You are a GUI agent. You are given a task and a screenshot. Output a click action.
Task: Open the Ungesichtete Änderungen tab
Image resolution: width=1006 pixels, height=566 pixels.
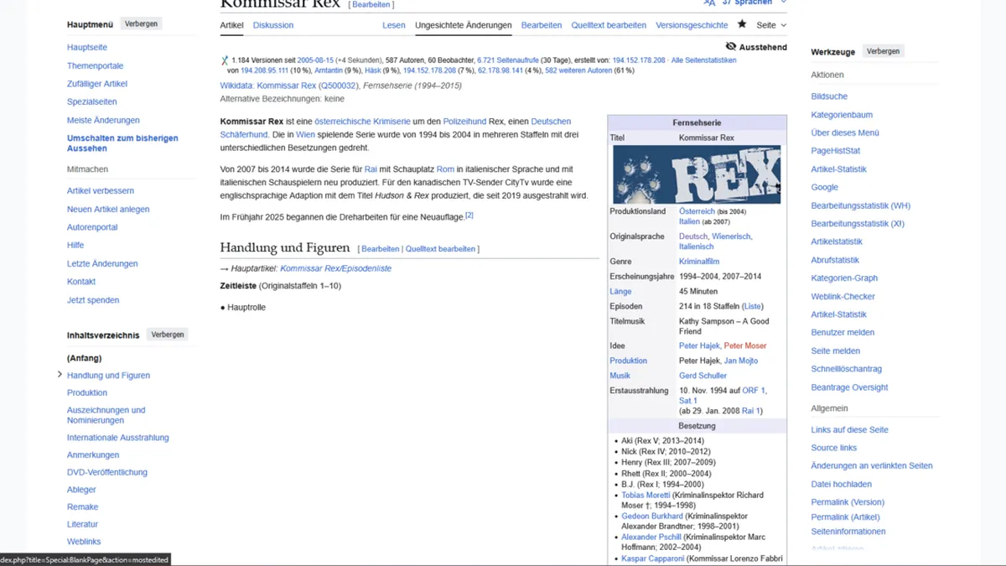(464, 25)
